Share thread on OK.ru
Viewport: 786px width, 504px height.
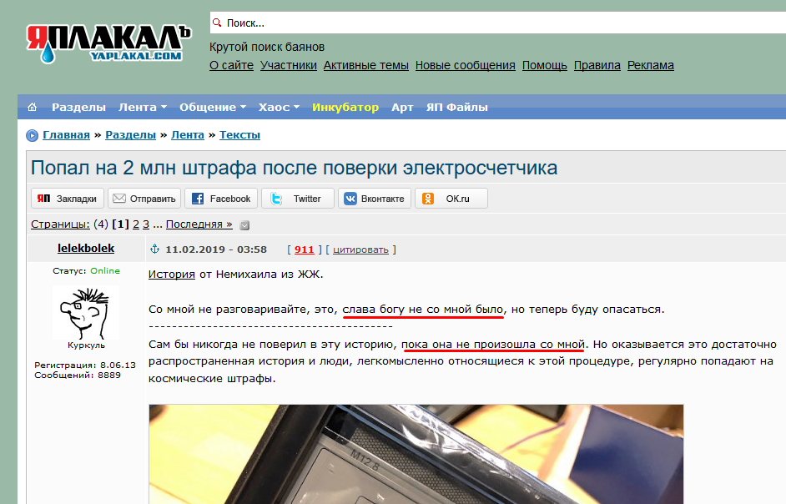click(x=451, y=198)
